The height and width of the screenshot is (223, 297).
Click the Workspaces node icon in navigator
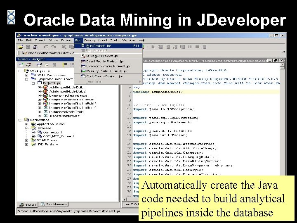point(26,71)
